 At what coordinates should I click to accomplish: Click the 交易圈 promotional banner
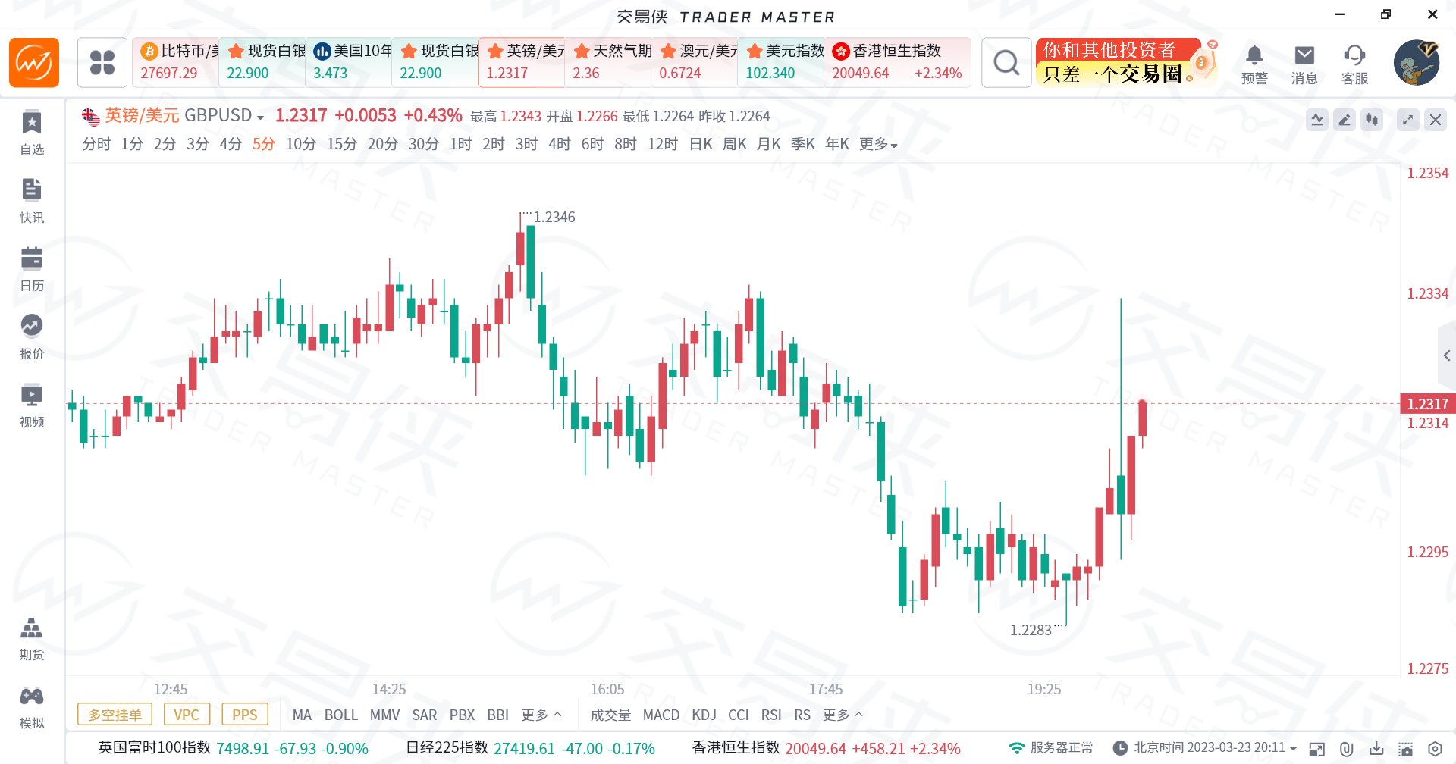point(1126,62)
